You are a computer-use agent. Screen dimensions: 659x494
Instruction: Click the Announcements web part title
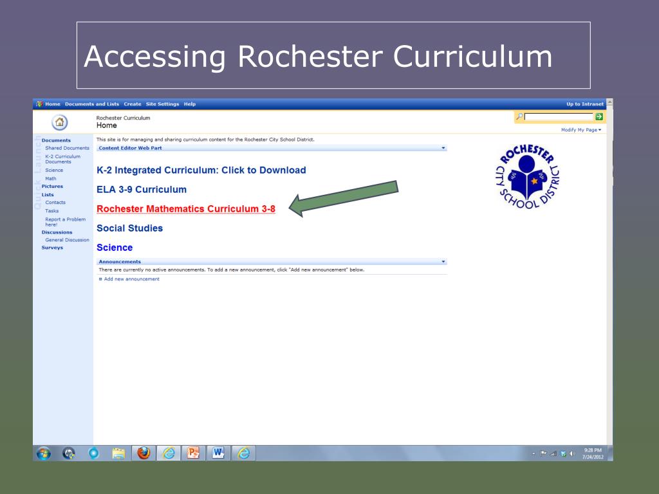[120, 262]
